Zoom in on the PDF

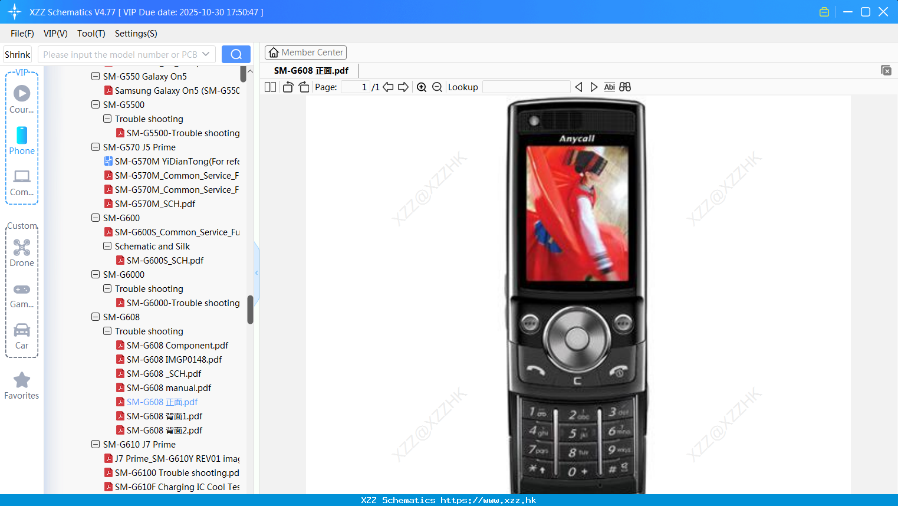click(422, 87)
